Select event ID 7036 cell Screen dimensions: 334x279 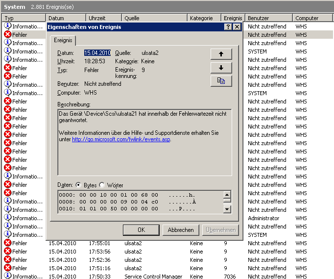tap(230, 276)
